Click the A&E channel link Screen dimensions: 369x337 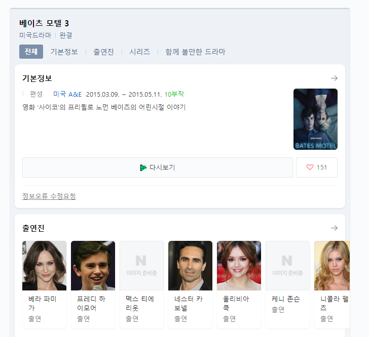click(75, 95)
